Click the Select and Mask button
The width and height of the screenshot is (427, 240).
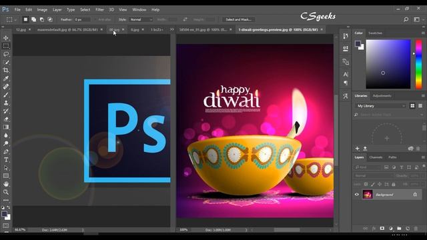tap(239, 19)
